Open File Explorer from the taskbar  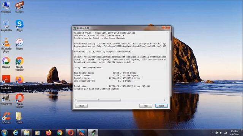point(26,133)
